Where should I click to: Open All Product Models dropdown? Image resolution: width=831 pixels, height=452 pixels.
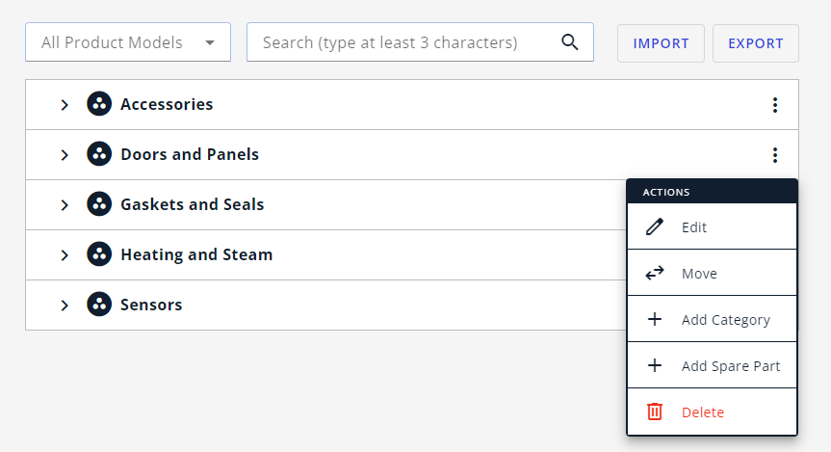point(128,41)
